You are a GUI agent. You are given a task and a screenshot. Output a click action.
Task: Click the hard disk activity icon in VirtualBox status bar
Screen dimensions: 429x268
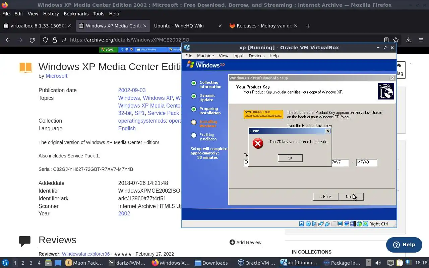click(x=301, y=224)
